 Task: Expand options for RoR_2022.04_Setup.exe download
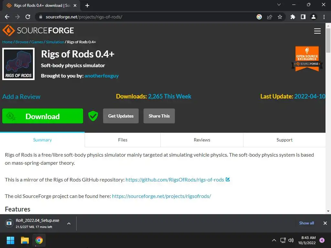(69, 223)
